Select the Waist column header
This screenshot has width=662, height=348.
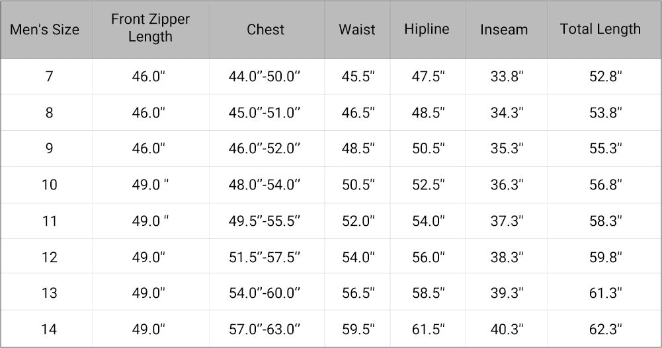pyautogui.click(x=357, y=30)
